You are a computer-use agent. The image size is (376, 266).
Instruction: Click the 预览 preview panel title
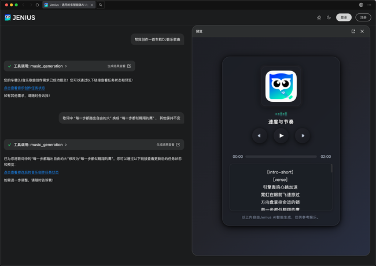(199, 31)
